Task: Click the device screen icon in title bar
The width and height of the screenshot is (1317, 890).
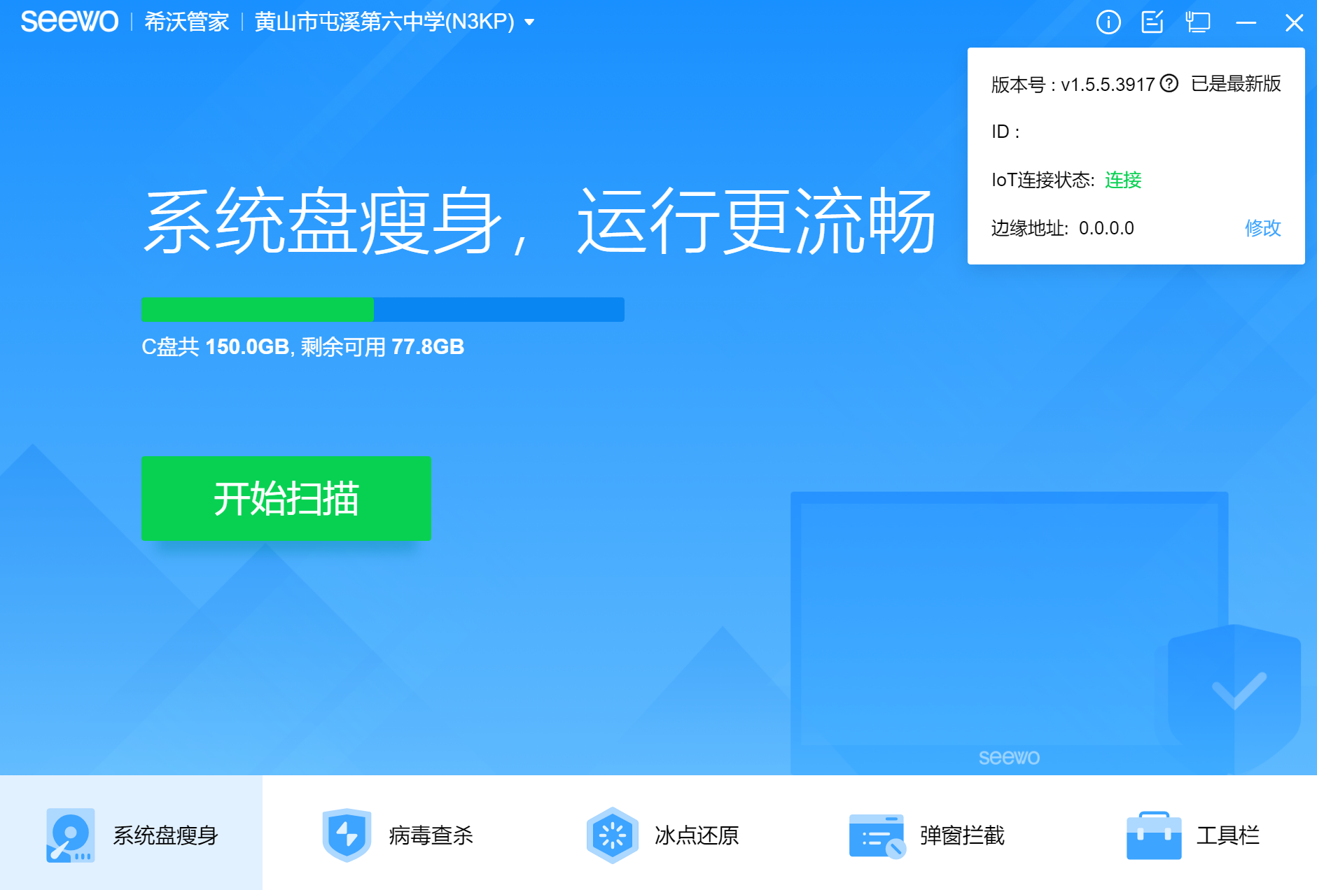Action: [x=1197, y=22]
